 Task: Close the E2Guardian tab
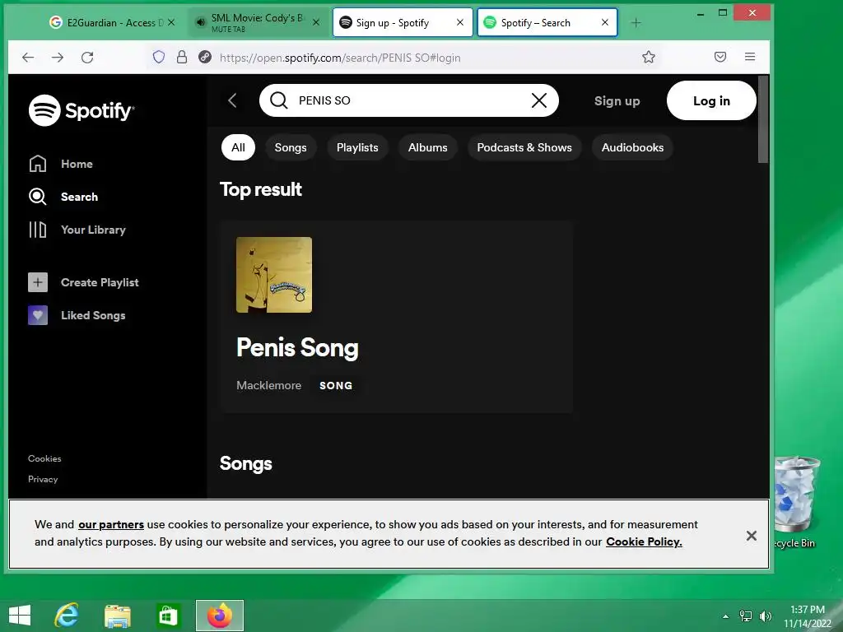point(171,22)
